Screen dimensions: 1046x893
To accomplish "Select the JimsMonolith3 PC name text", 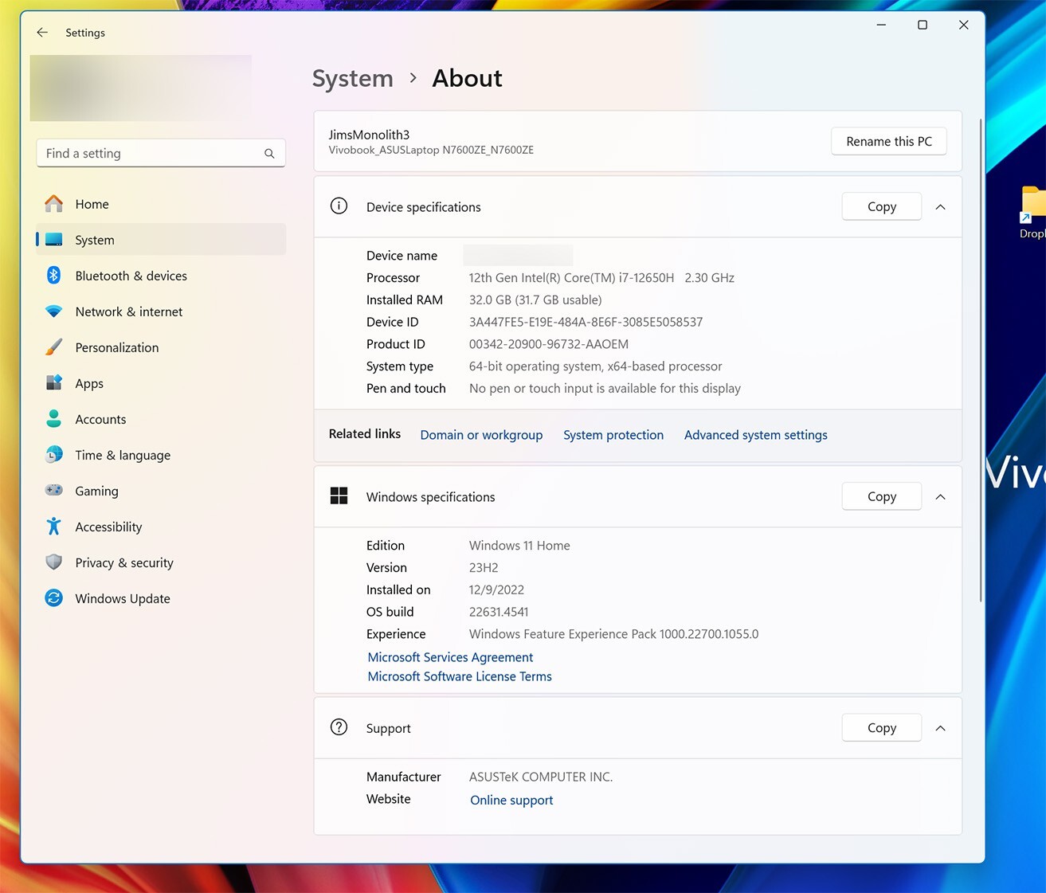I will point(369,135).
